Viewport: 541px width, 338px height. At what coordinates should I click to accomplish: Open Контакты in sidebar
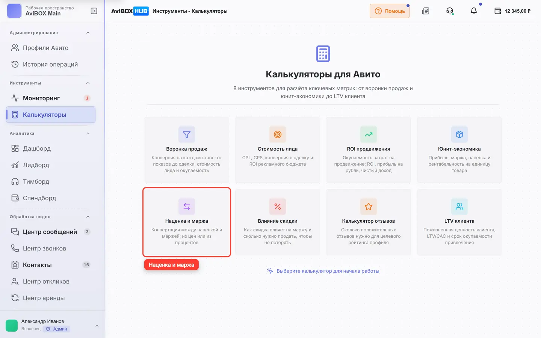coord(51,265)
